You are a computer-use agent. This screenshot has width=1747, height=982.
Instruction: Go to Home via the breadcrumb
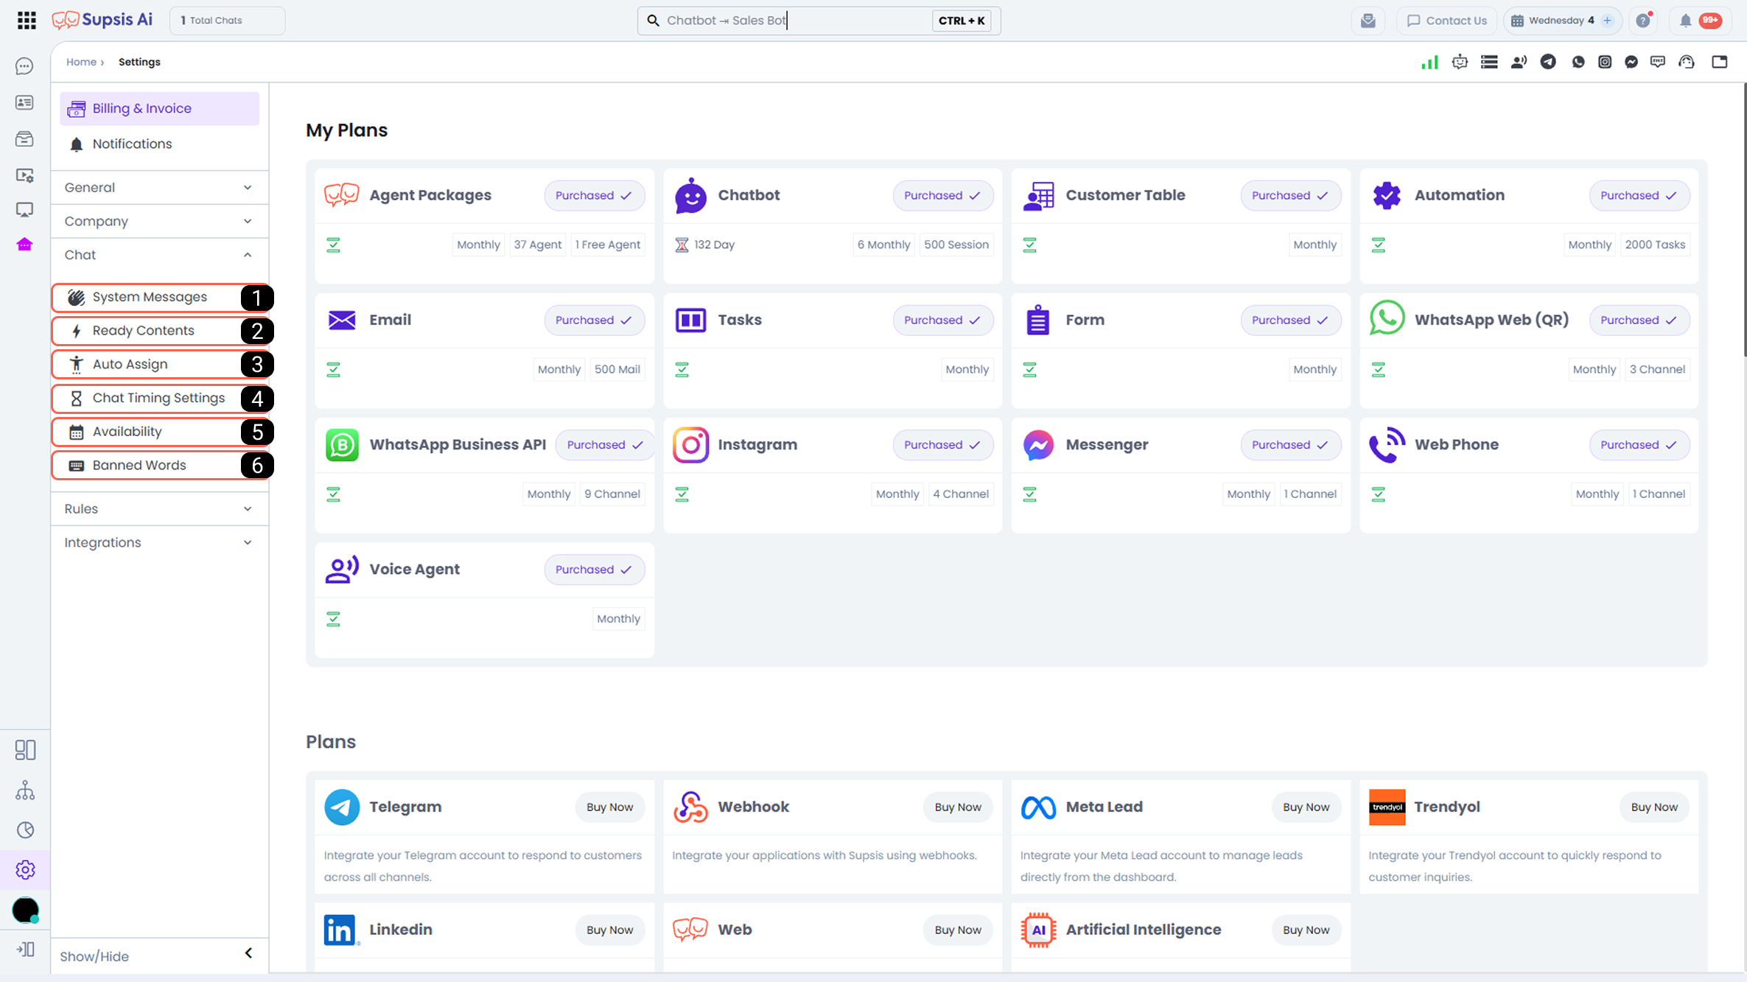click(x=81, y=62)
